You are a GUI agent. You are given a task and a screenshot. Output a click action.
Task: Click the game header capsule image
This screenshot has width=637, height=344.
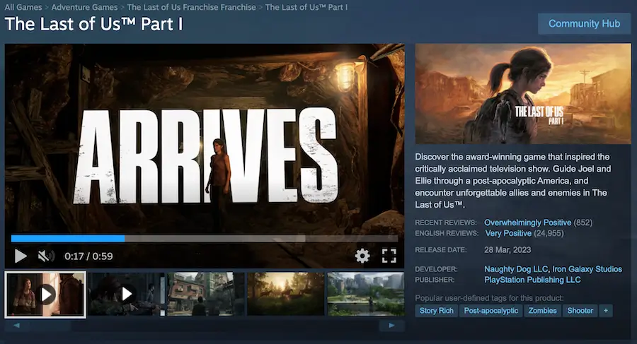click(x=523, y=94)
